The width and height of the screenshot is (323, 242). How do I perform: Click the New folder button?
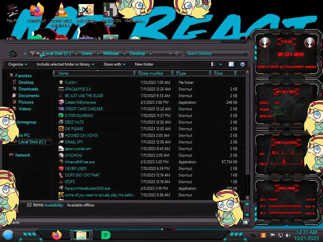[x=144, y=64]
